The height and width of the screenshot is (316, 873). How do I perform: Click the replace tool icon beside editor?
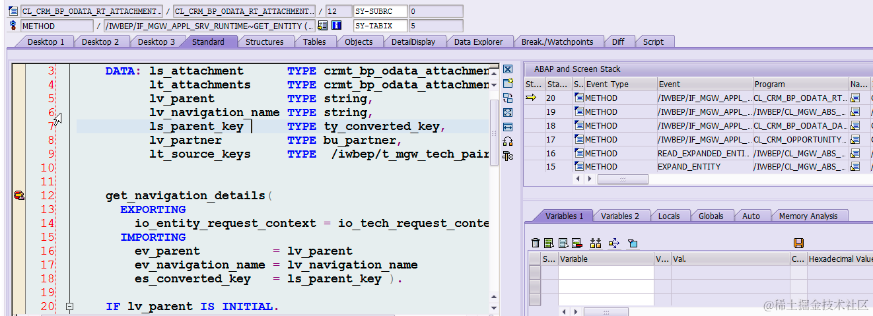click(508, 98)
